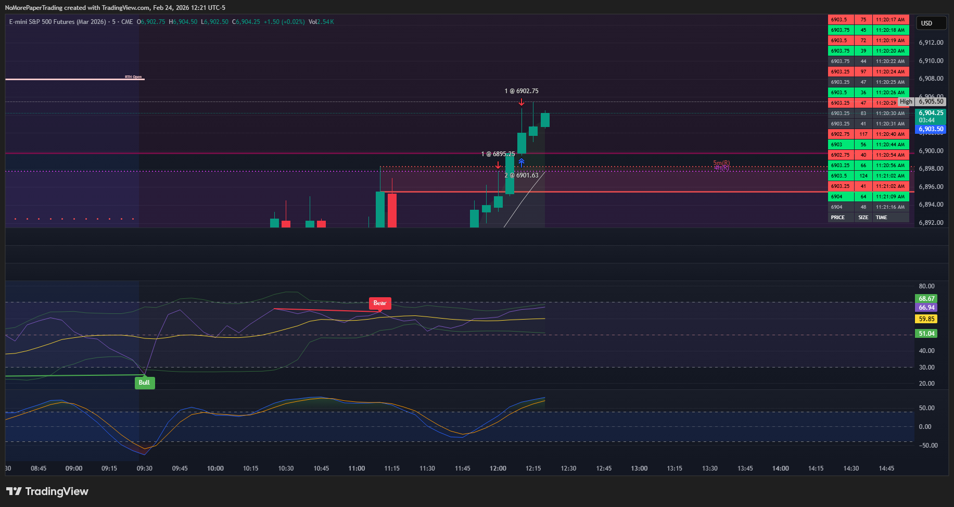Select the red Bear divergence label
The height and width of the screenshot is (507, 954).
380,303
